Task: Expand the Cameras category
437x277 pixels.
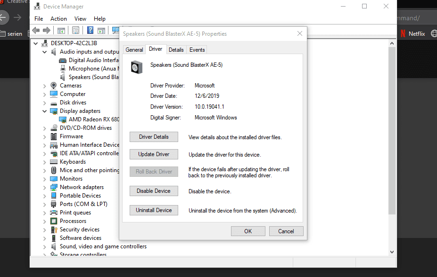Action: tap(44, 86)
